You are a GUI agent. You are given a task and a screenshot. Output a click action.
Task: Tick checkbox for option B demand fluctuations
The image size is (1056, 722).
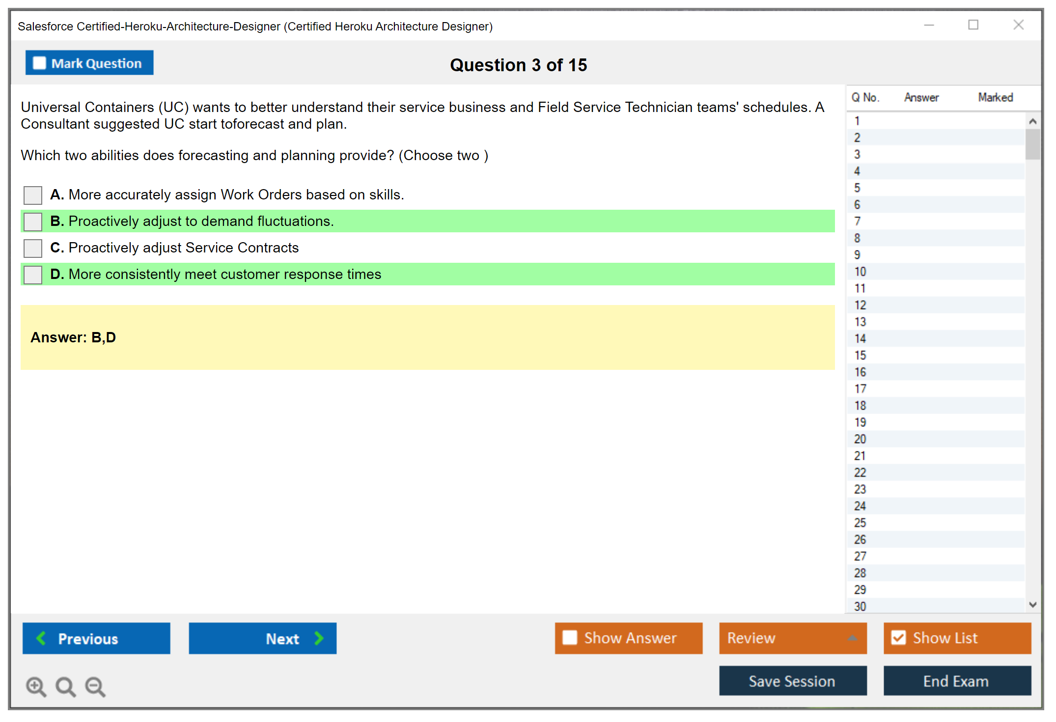[33, 222]
